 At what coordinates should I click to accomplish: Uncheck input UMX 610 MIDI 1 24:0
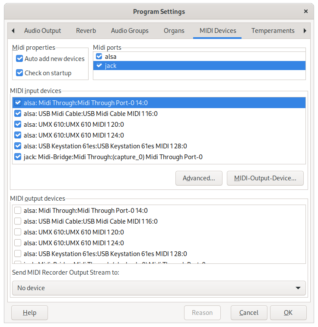pyautogui.click(x=18, y=135)
